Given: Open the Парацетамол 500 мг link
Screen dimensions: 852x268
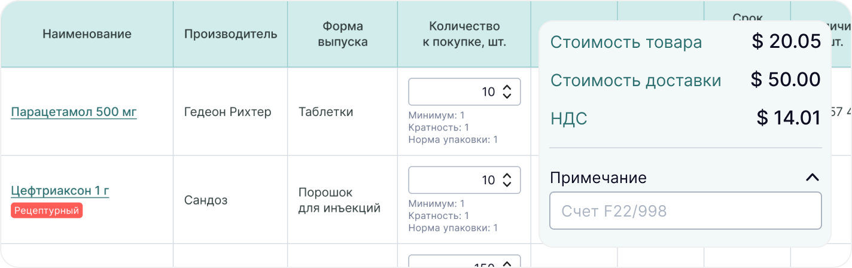Looking at the screenshot, I should point(74,112).
